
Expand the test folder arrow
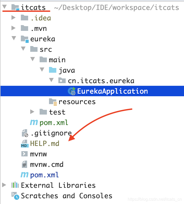click(32, 112)
